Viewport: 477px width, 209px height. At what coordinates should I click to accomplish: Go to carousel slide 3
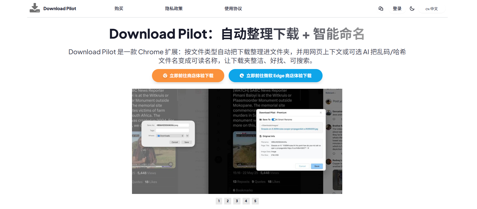(x=237, y=201)
